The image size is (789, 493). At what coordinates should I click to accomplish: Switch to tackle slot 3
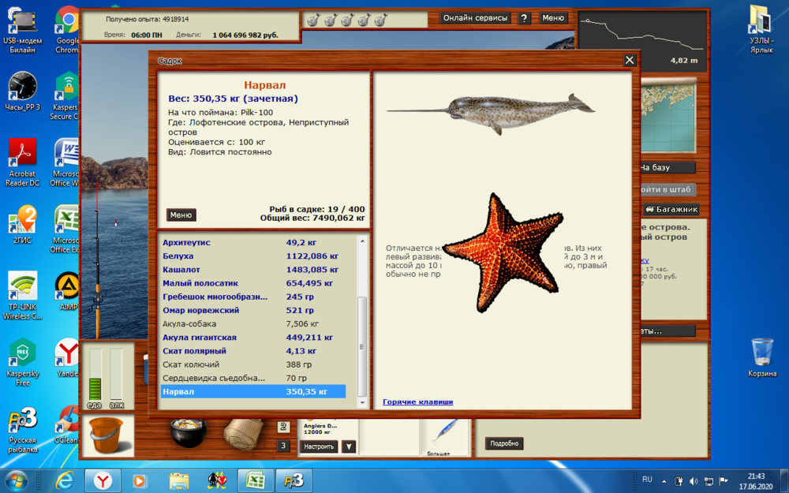283,446
